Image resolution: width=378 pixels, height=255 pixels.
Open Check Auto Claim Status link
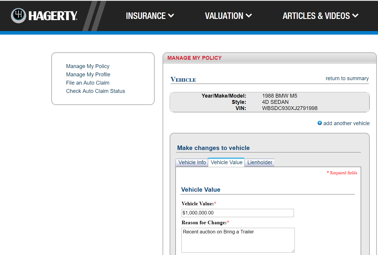tap(95, 91)
